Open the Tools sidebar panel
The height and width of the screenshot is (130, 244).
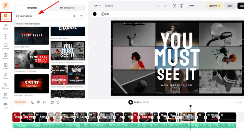[6, 106]
